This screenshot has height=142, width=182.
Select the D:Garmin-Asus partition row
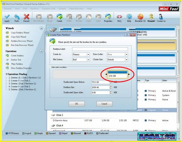click(x=114, y=120)
